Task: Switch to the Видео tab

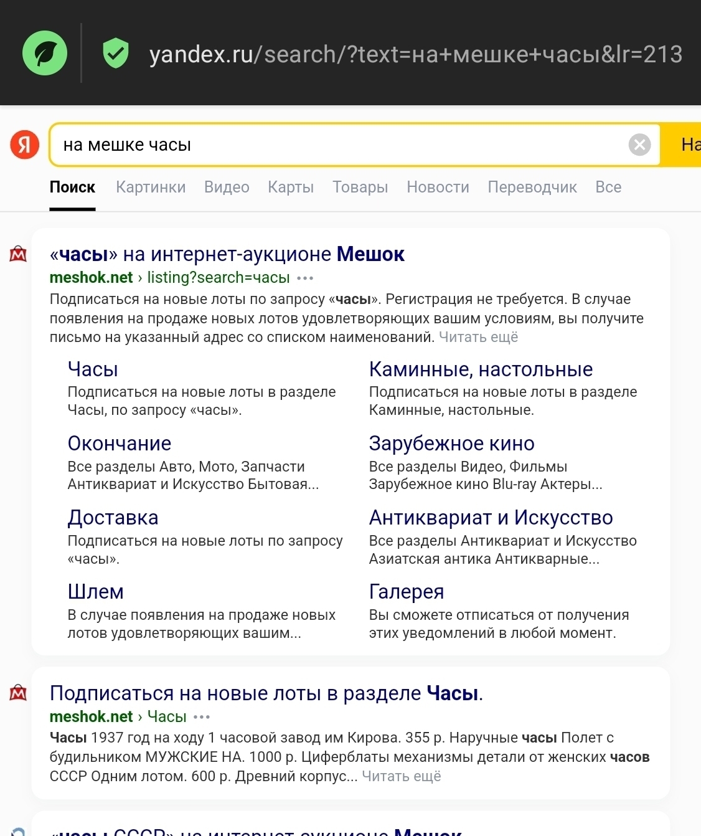Action: pos(227,187)
